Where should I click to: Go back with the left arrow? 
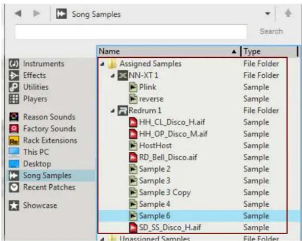click(x=18, y=13)
